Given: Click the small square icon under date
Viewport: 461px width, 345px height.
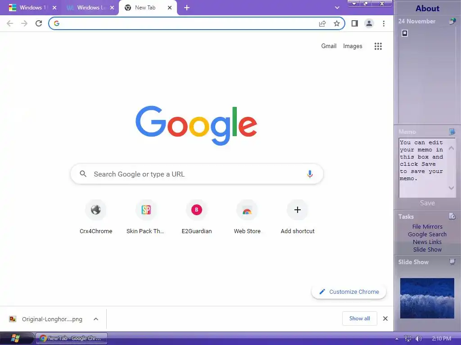Looking at the screenshot, I should point(405,33).
